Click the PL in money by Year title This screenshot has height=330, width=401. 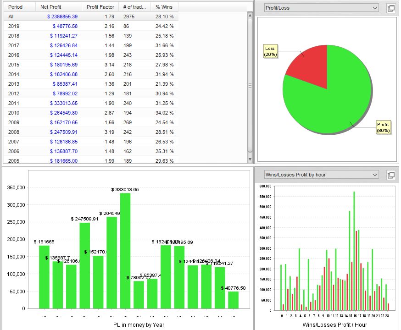point(139,325)
